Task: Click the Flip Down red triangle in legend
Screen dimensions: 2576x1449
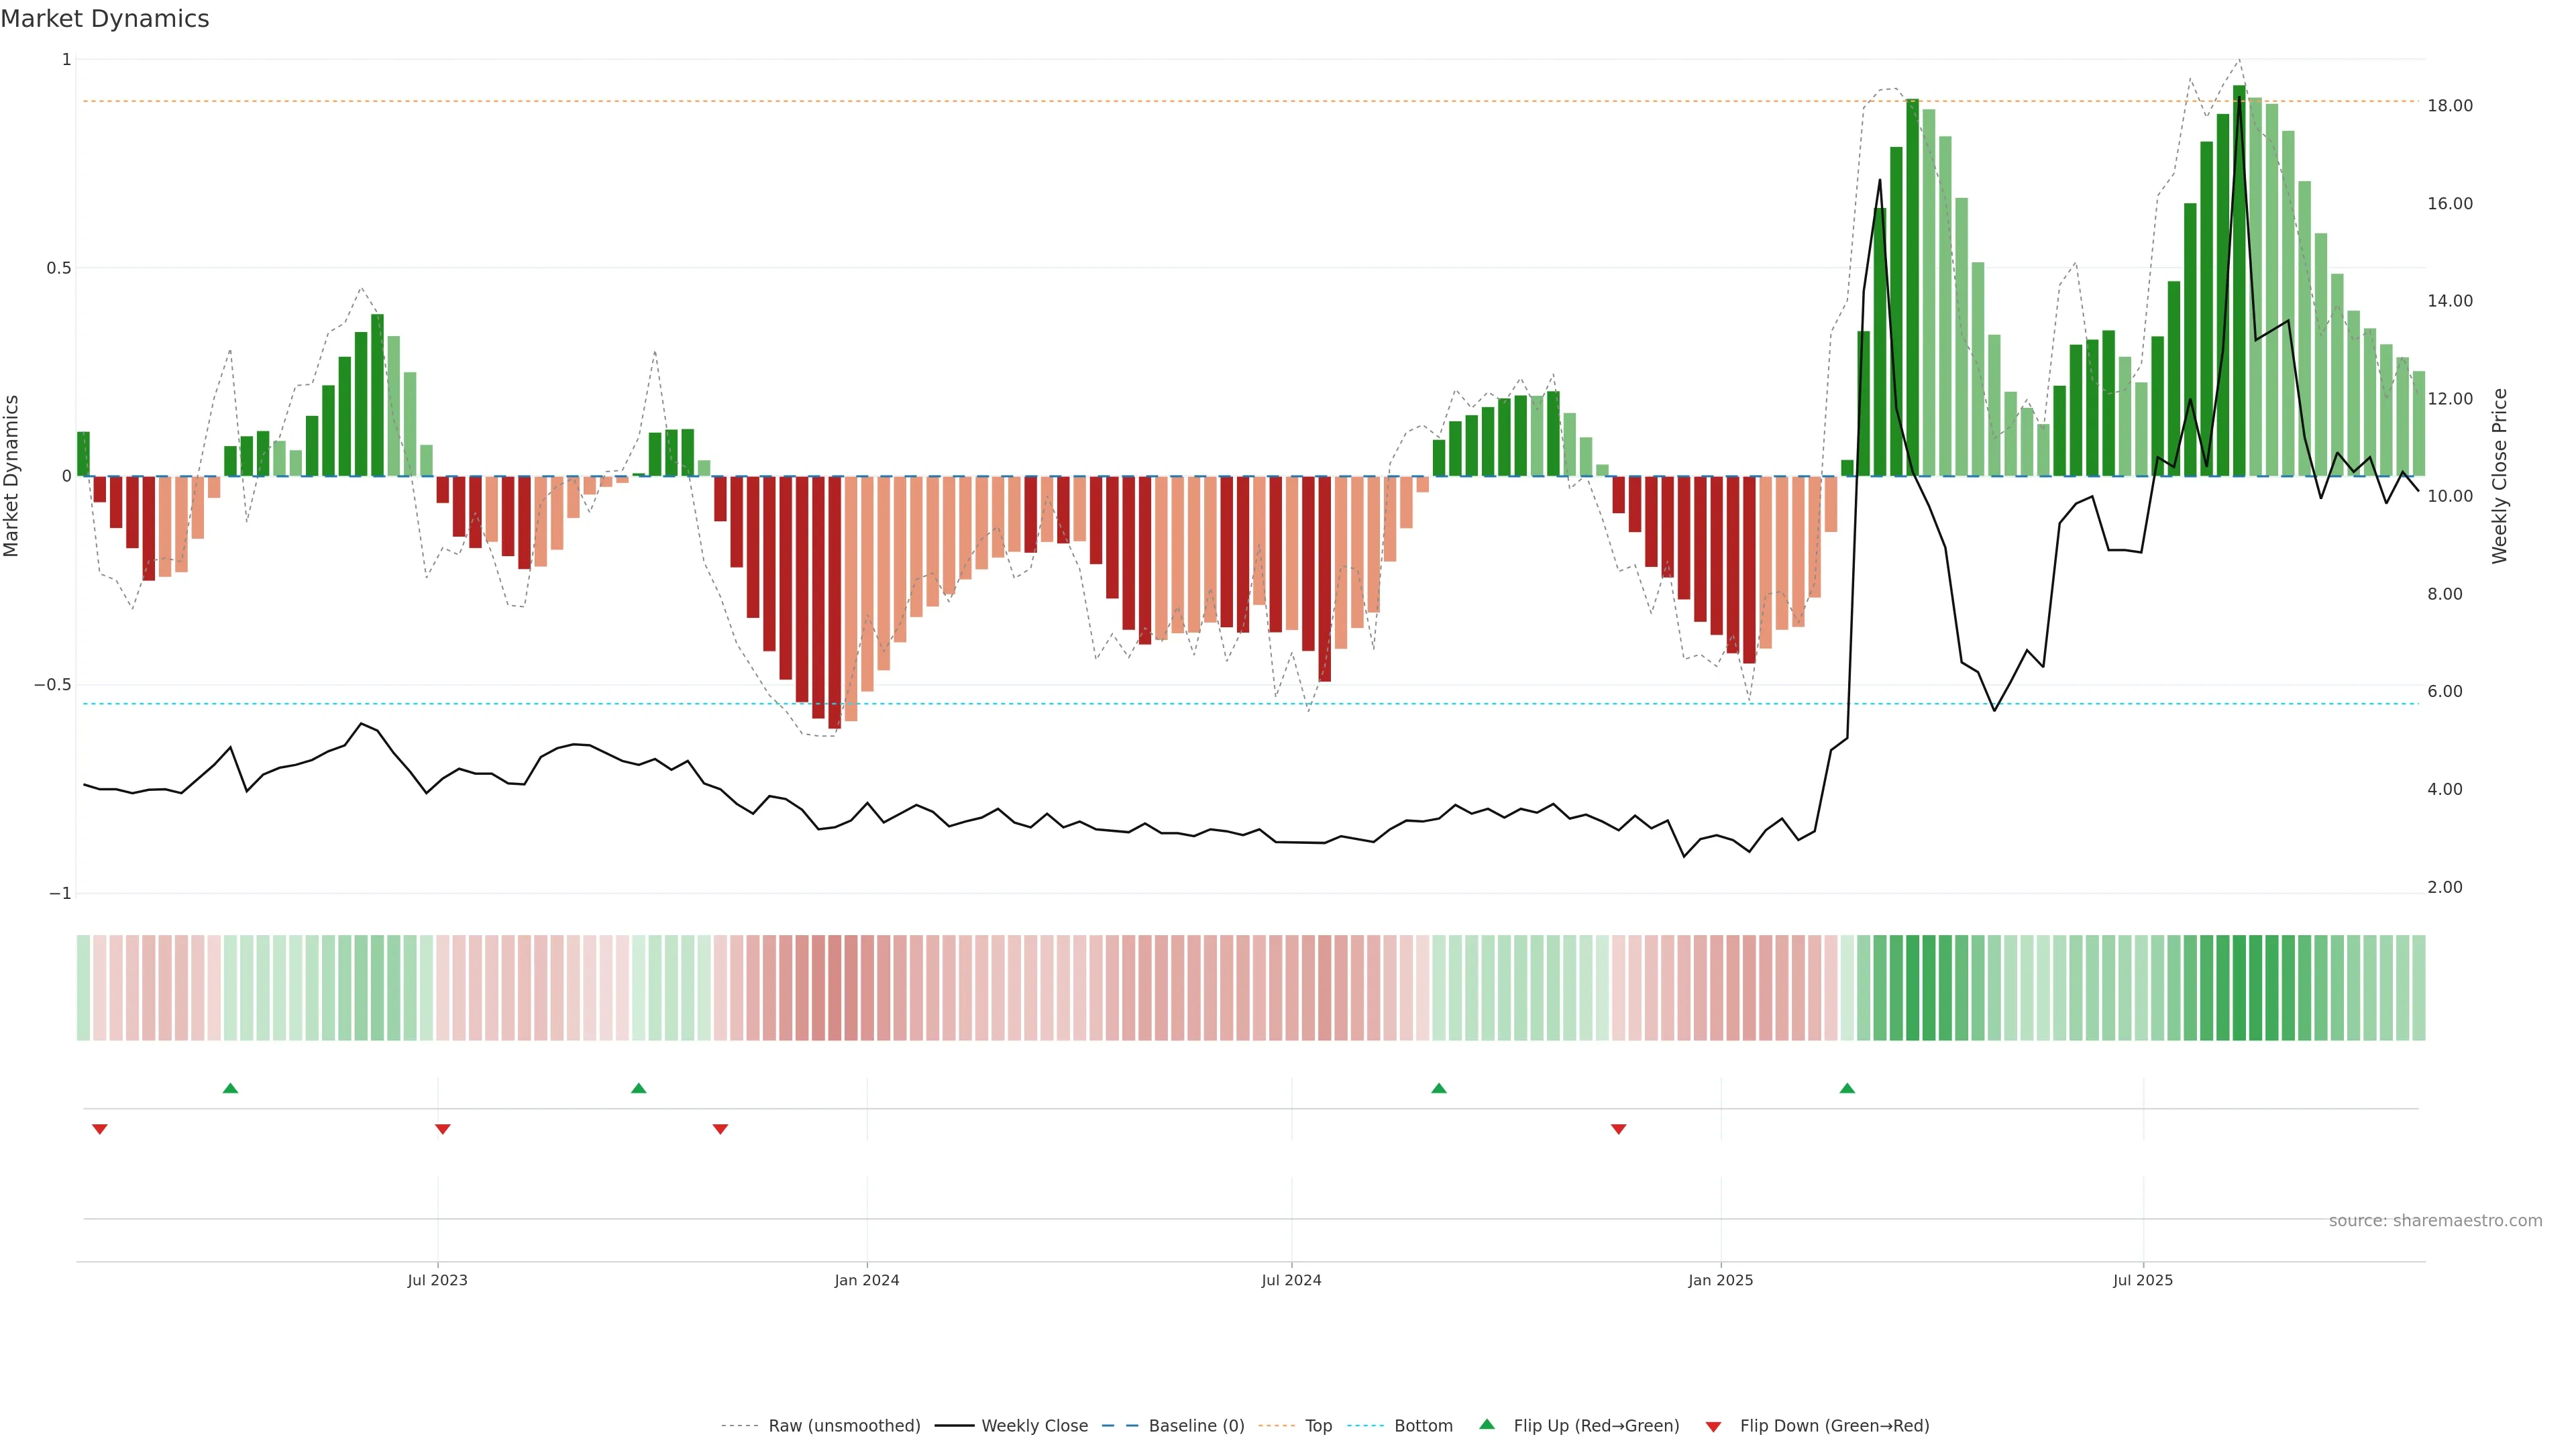Action: (1713, 1427)
